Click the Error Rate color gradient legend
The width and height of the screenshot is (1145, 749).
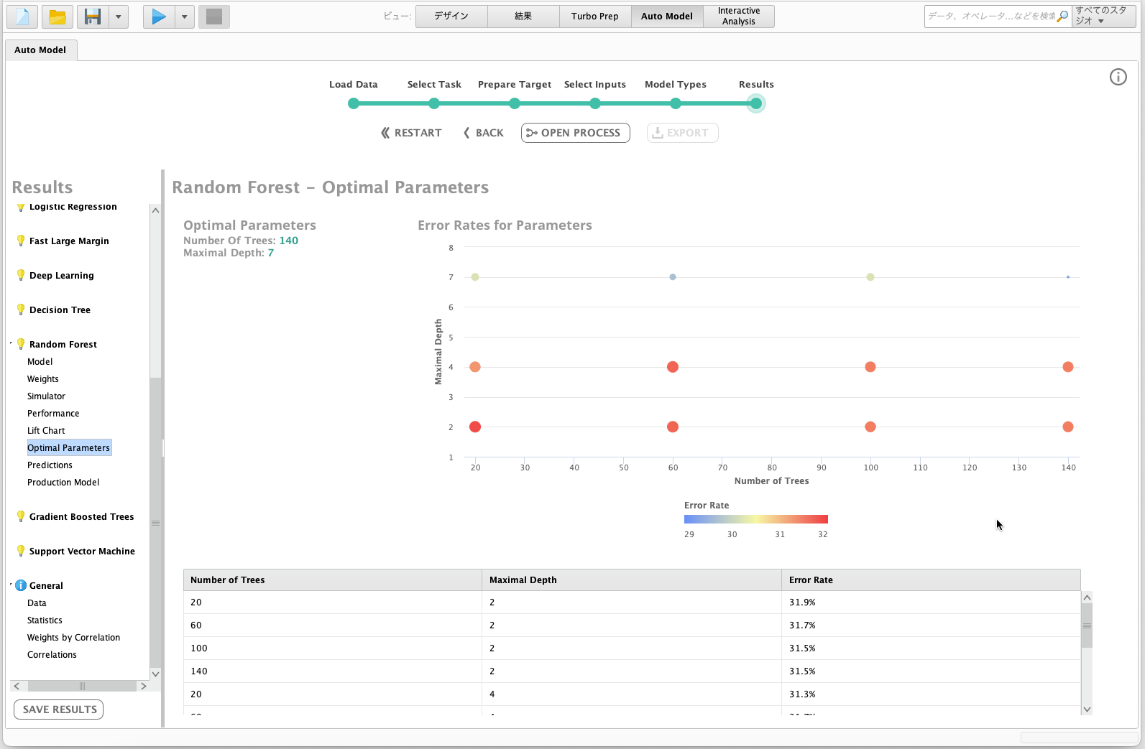(756, 519)
